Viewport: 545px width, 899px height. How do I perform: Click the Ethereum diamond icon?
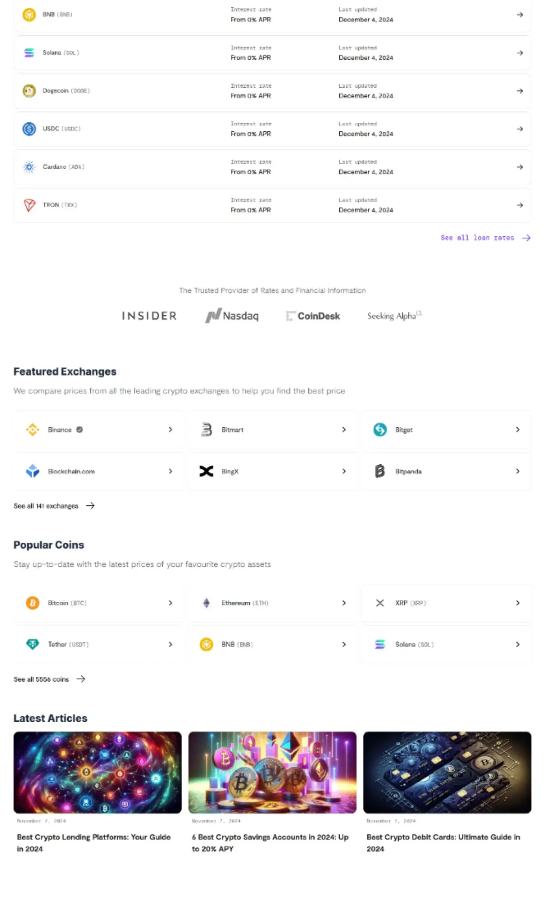[x=206, y=603]
